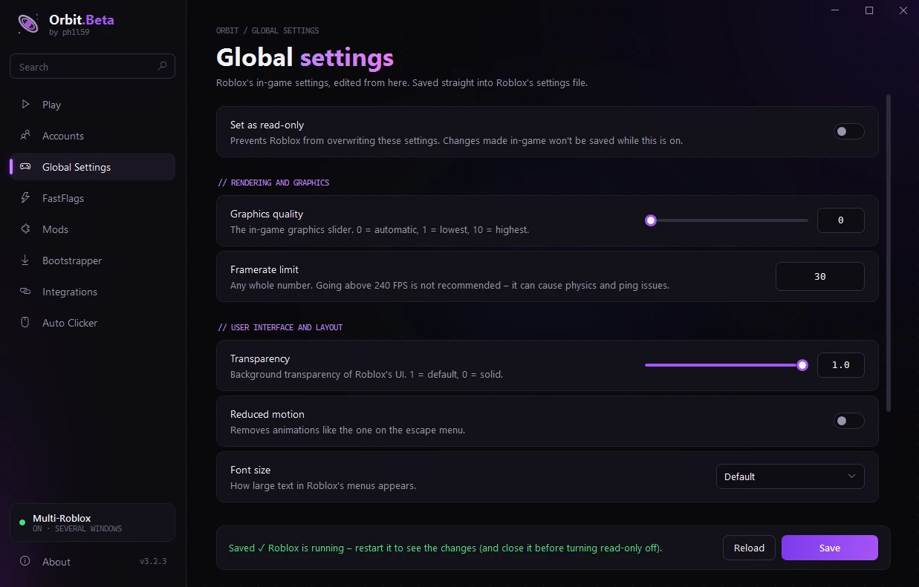Click the Bootstrapper download icon
The height and width of the screenshot is (587, 919).
point(25,260)
